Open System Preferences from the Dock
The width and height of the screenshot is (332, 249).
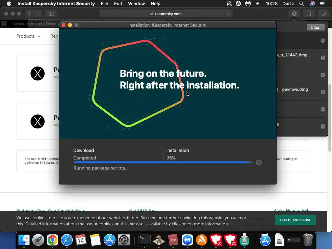tap(124, 240)
